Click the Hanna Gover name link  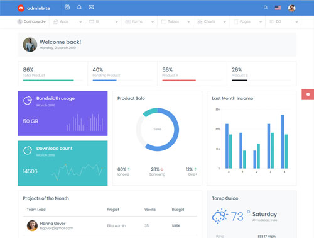(x=53, y=224)
